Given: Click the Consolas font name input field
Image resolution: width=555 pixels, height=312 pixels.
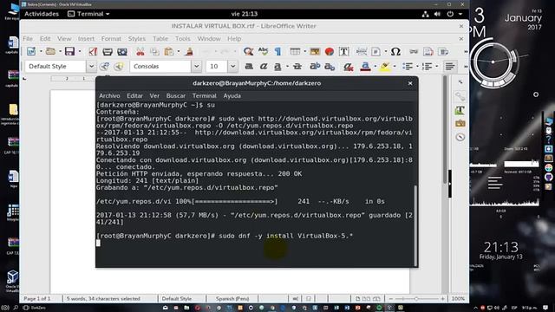Looking at the screenshot, I should click(160, 66).
